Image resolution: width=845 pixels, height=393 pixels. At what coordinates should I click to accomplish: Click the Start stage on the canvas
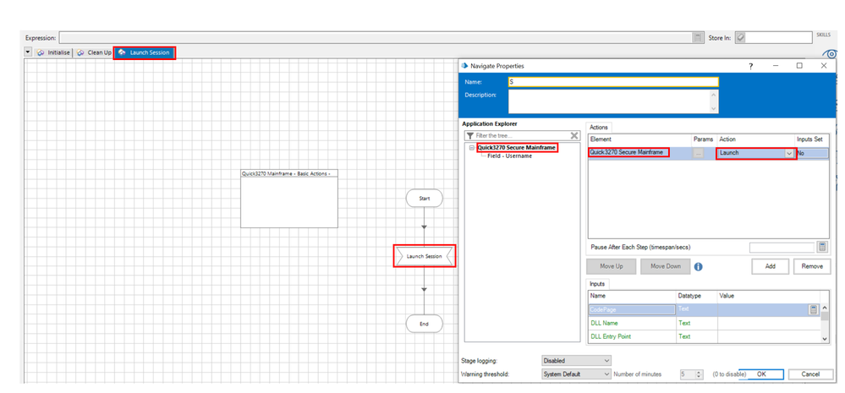click(424, 198)
